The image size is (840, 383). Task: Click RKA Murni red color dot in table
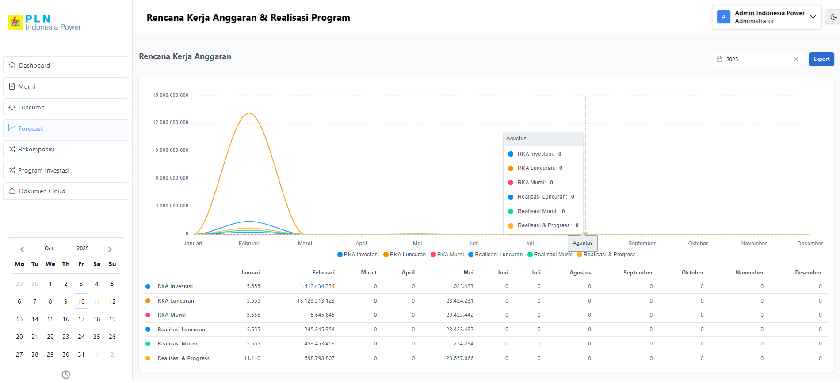coord(148,315)
